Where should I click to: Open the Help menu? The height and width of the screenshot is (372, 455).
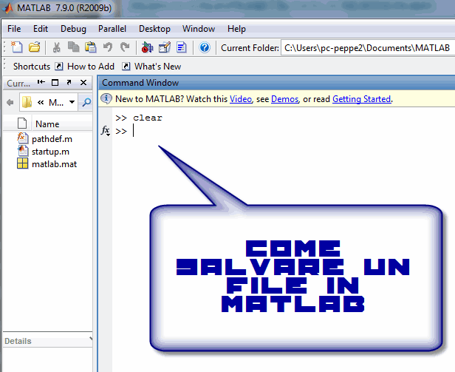(236, 29)
